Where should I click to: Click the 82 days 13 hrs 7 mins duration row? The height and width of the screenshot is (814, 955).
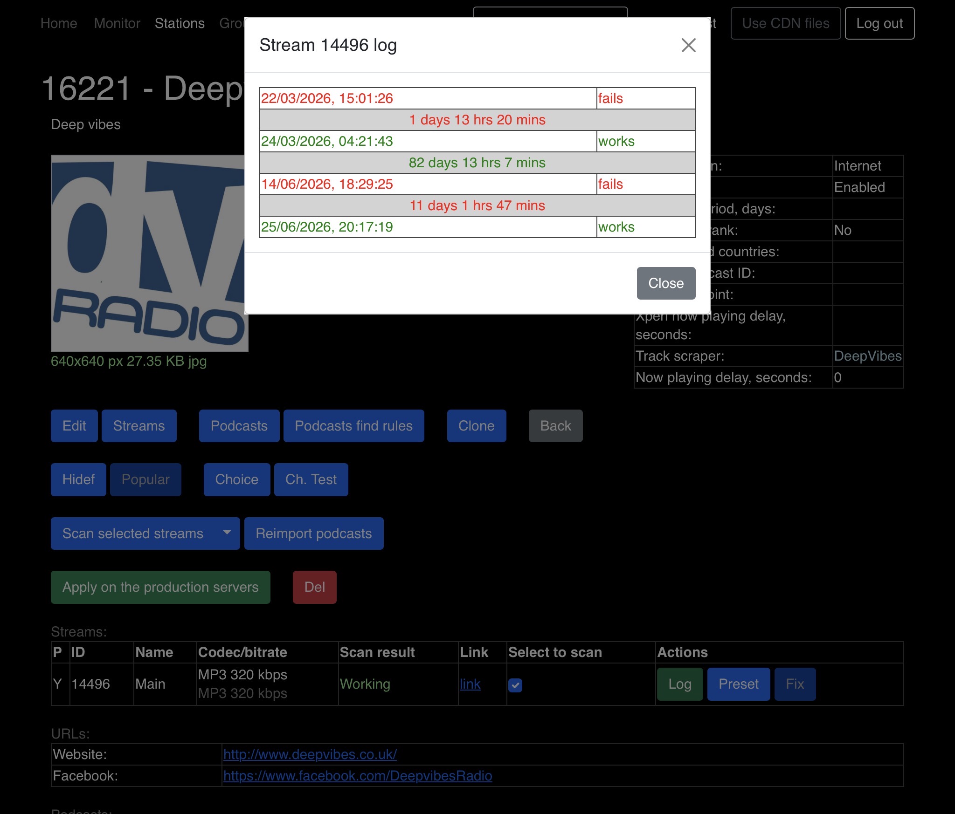coord(477,163)
